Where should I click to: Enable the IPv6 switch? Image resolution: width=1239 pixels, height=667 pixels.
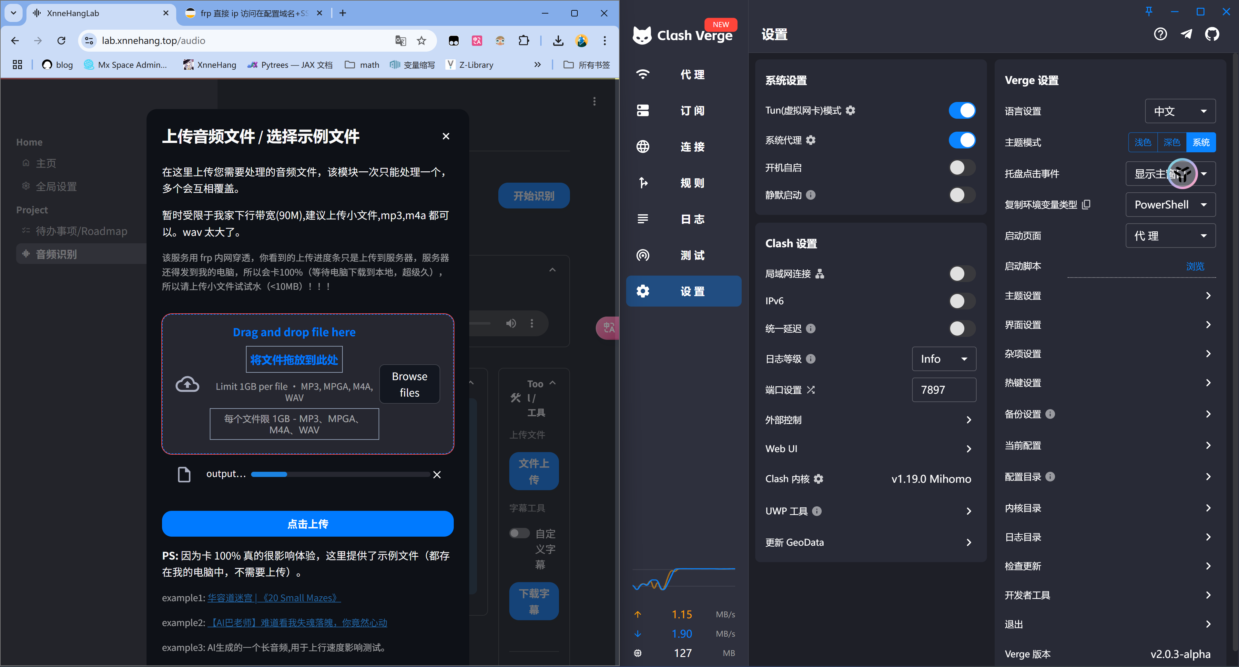click(x=962, y=301)
